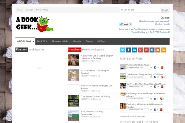Viewport: 185px width, 123px height.
Task: Select the Lifestyle menu item
Action: pyautogui.click(x=77, y=41)
